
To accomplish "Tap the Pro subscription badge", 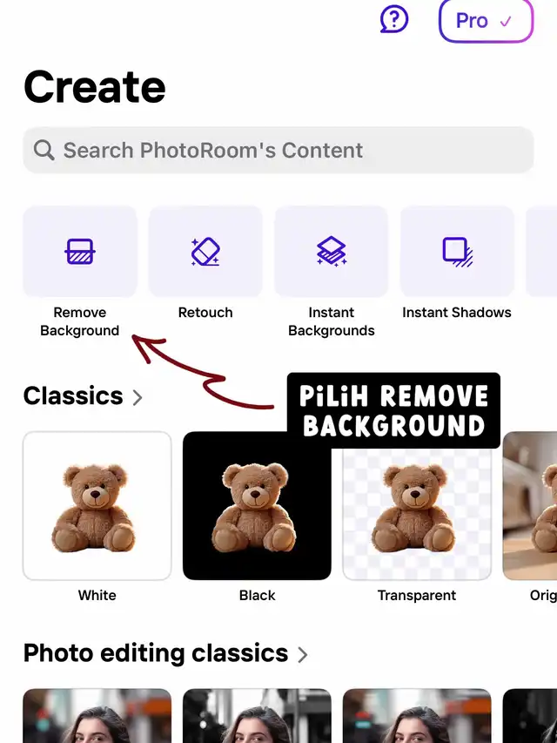I will pos(486,20).
